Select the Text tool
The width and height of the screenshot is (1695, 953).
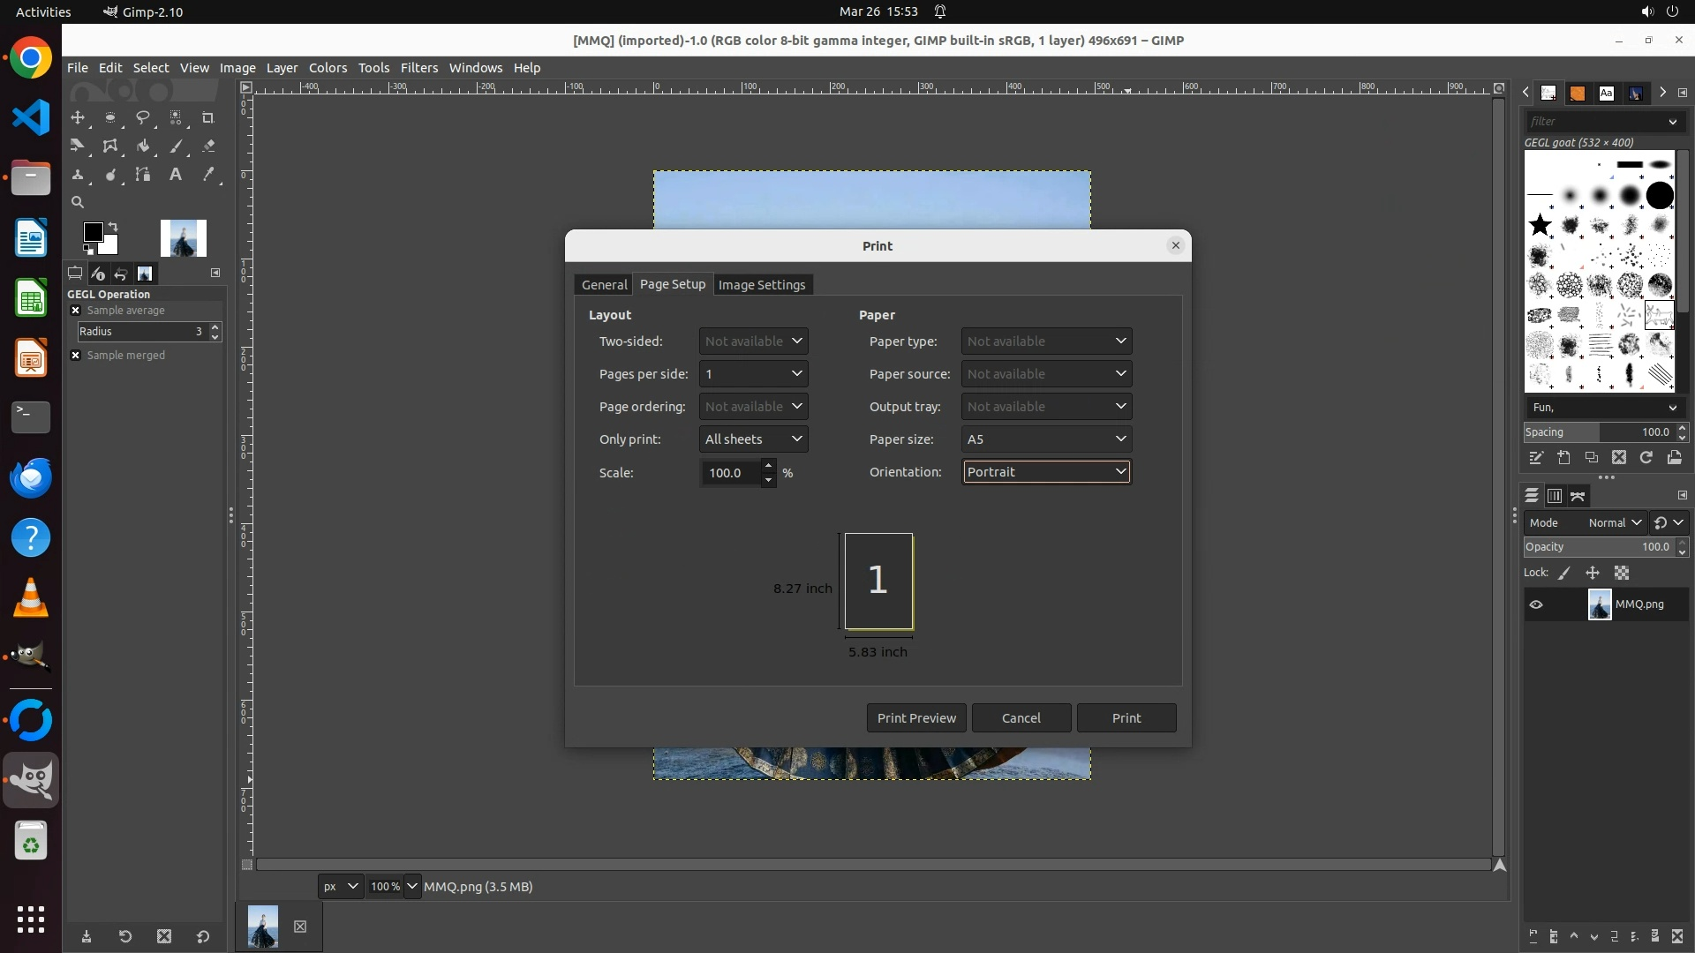(x=176, y=175)
